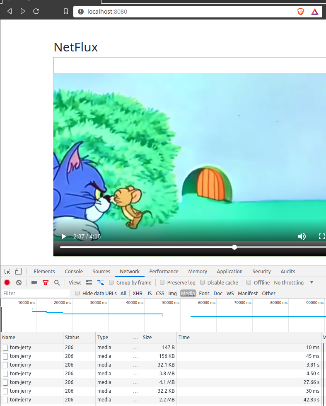Viewport: 326px width, 406px height.
Task: Open the Security tab
Action: (261, 271)
